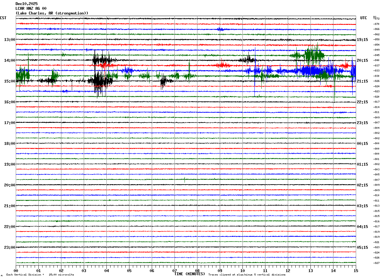
Task: Click the TIME (MINUTES) axis label
Action: 190,274
